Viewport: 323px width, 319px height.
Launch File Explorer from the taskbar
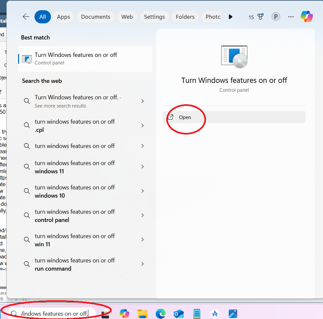142,314
